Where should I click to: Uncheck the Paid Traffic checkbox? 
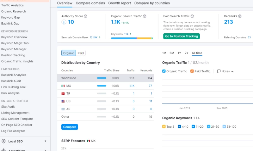coord(192,71)
